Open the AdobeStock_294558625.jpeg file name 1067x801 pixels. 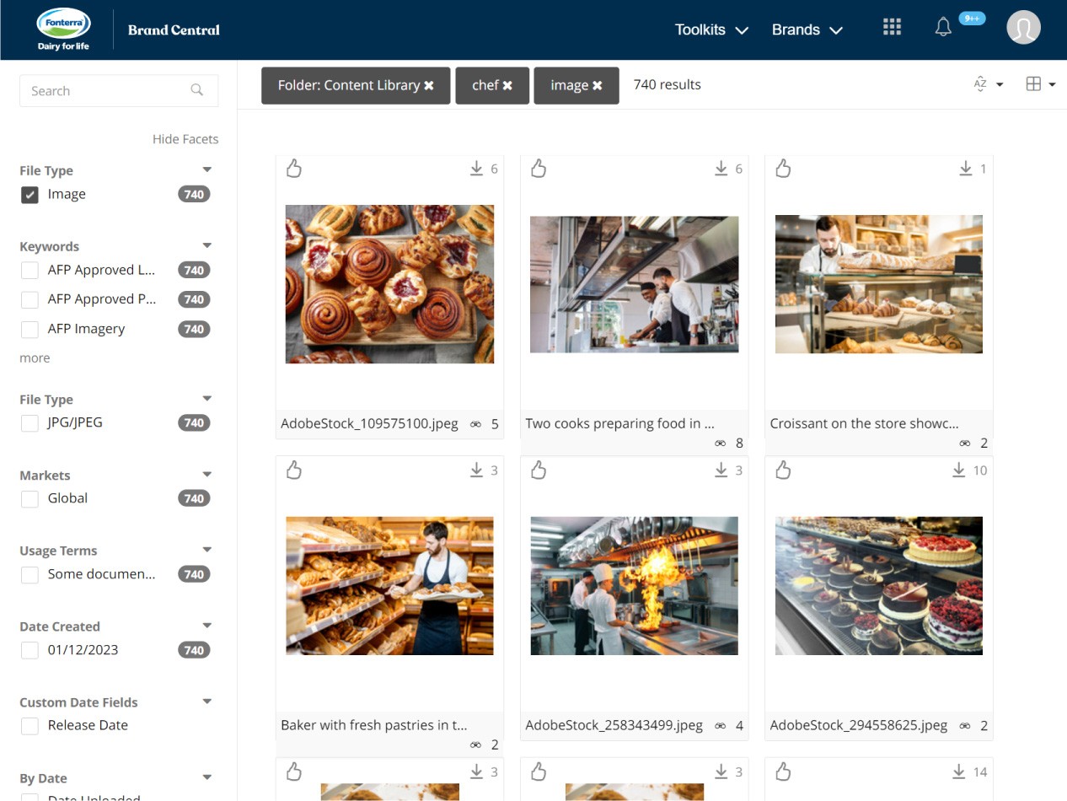click(x=858, y=725)
